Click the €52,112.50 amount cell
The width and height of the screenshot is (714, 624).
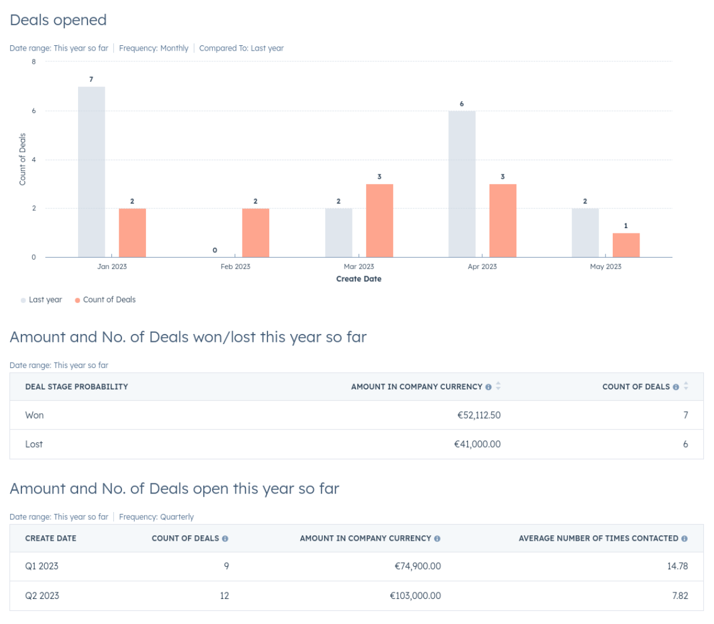479,415
